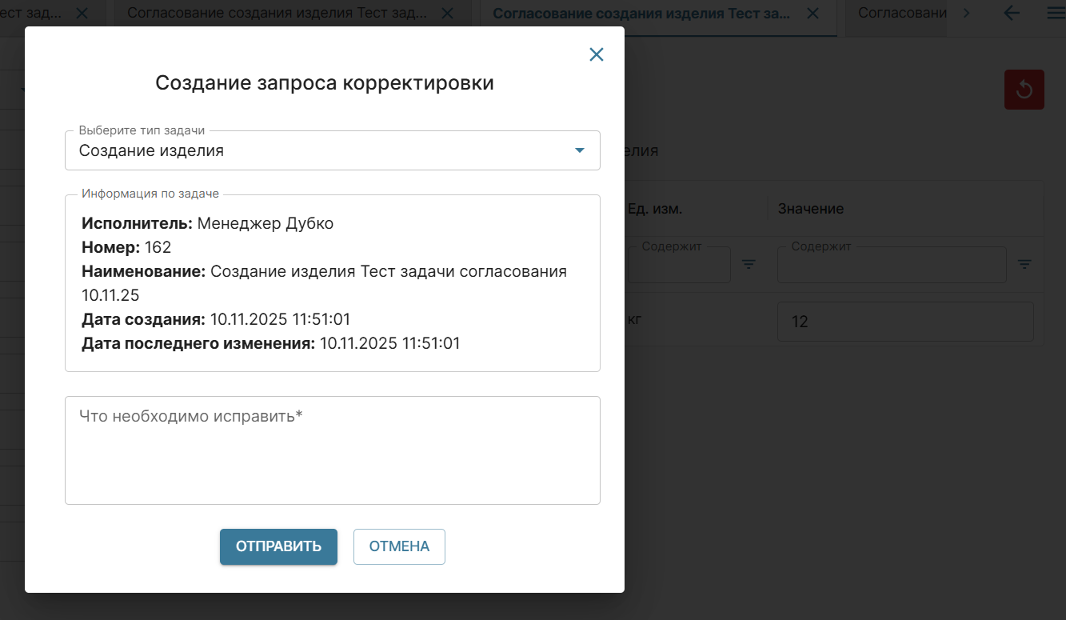
Task: Open filter options for Ед. изм. column
Action: point(749,264)
